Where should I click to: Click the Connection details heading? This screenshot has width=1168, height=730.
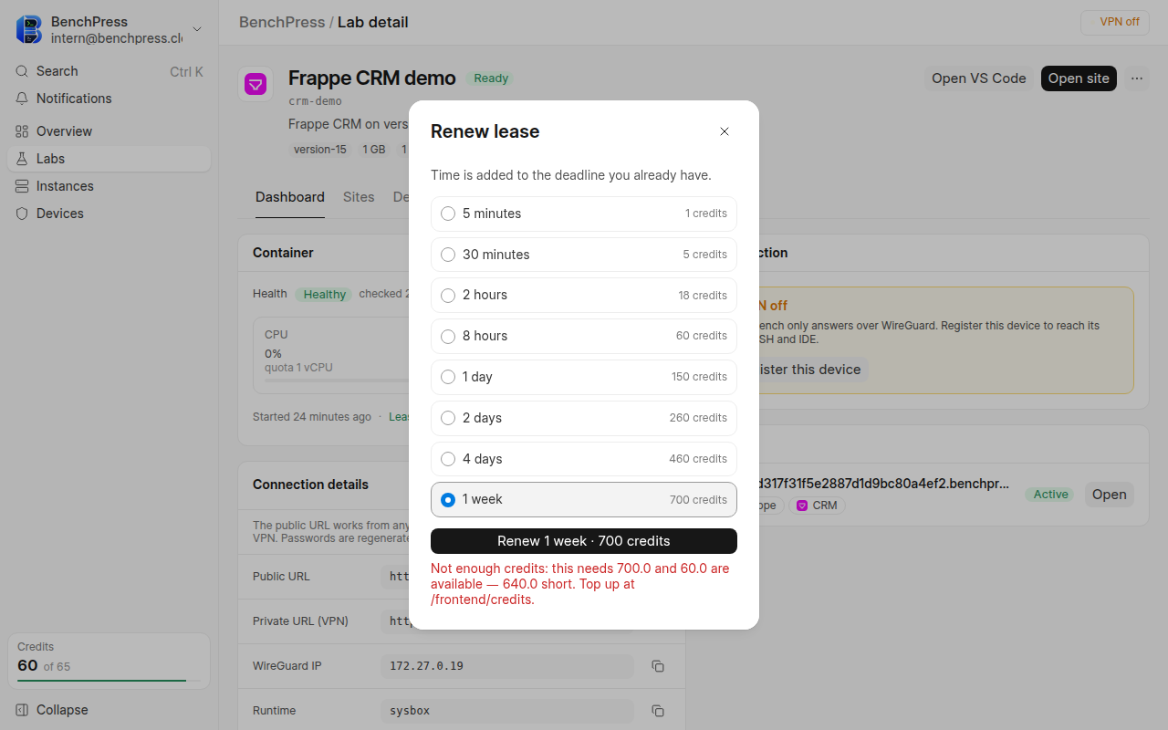coord(311,485)
